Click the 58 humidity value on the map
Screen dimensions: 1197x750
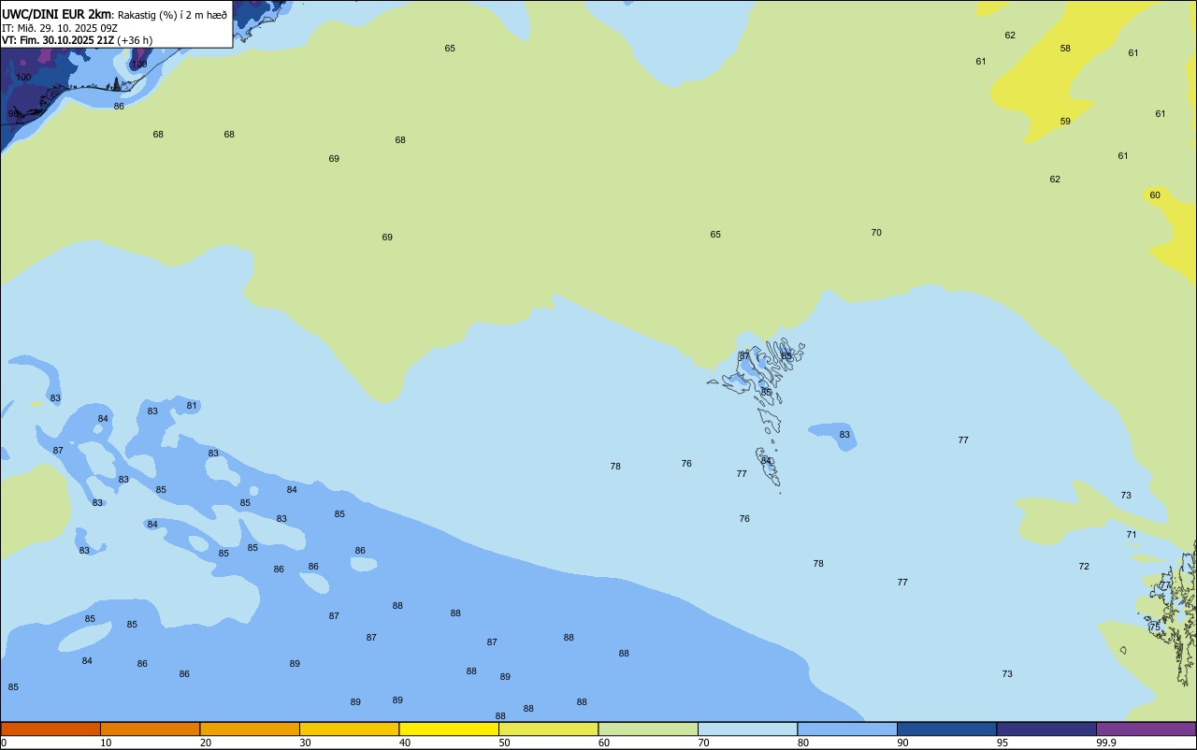[x=1065, y=49]
